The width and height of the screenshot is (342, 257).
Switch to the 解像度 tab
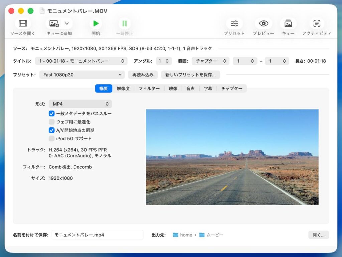click(123, 88)
